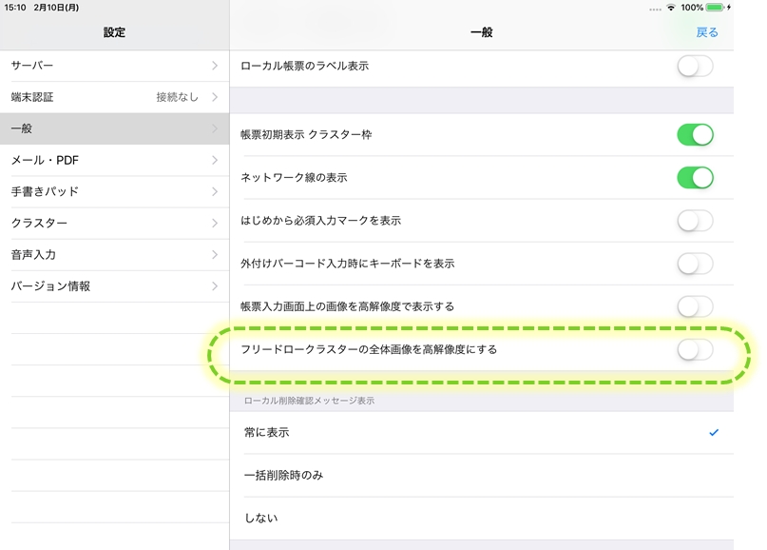Click the 100% battery percentage text

pos(692,8)
